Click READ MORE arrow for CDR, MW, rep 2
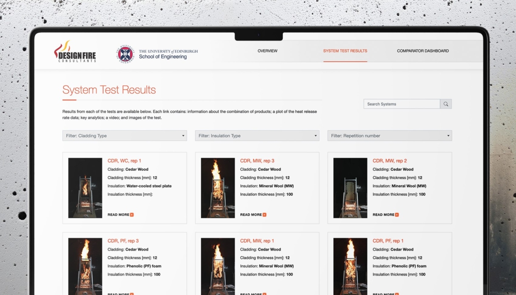Screen dimensions: 516x295 pos(397,215)
